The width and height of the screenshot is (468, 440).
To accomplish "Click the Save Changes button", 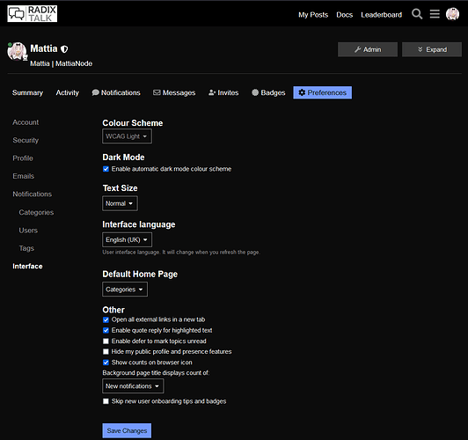I will tap(127, 430).
